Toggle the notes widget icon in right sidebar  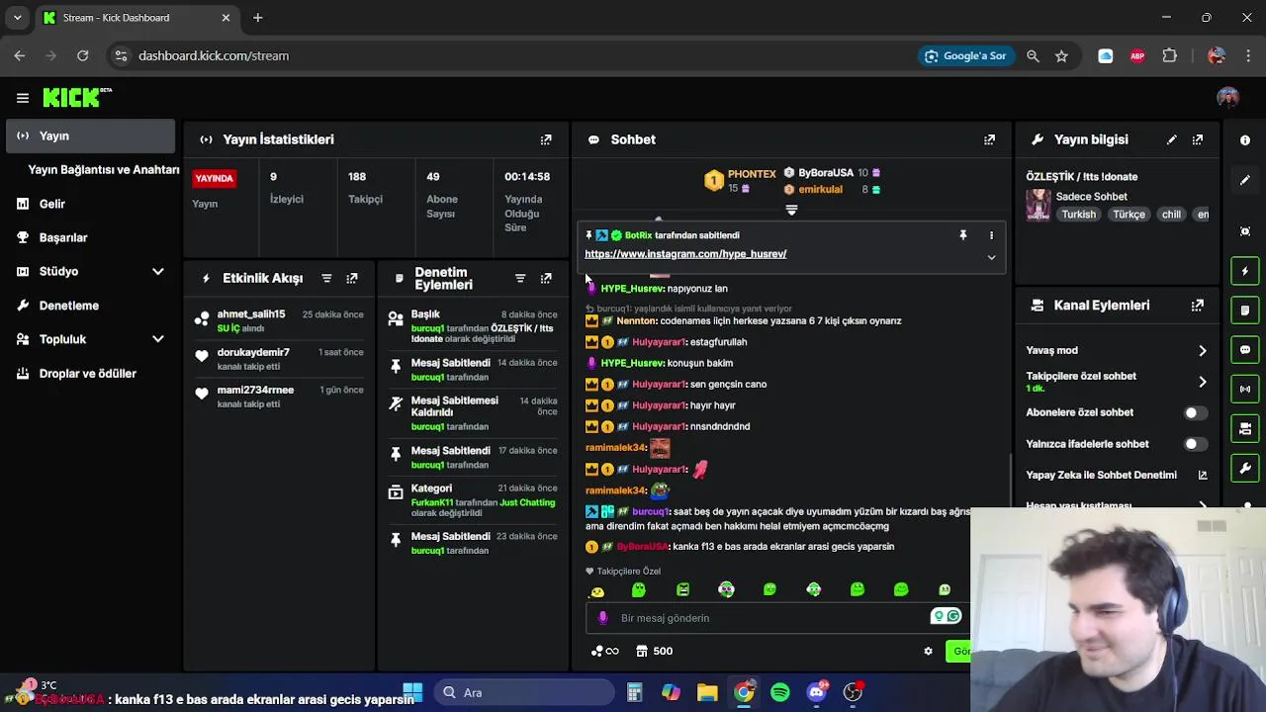(1245, 311)
